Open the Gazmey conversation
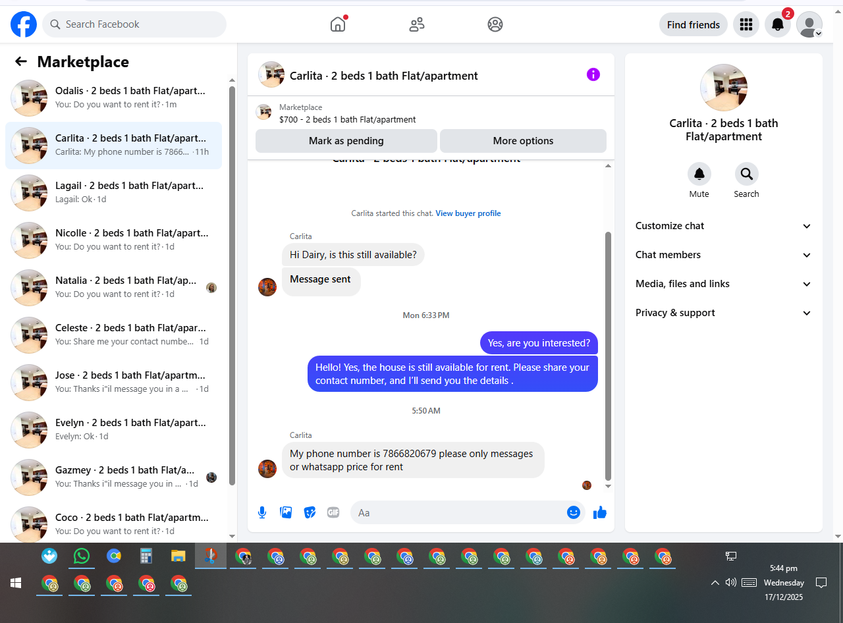This screenshot has height=623, width=843. coord(113,477)
